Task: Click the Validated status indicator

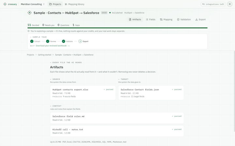Action: 116,13
